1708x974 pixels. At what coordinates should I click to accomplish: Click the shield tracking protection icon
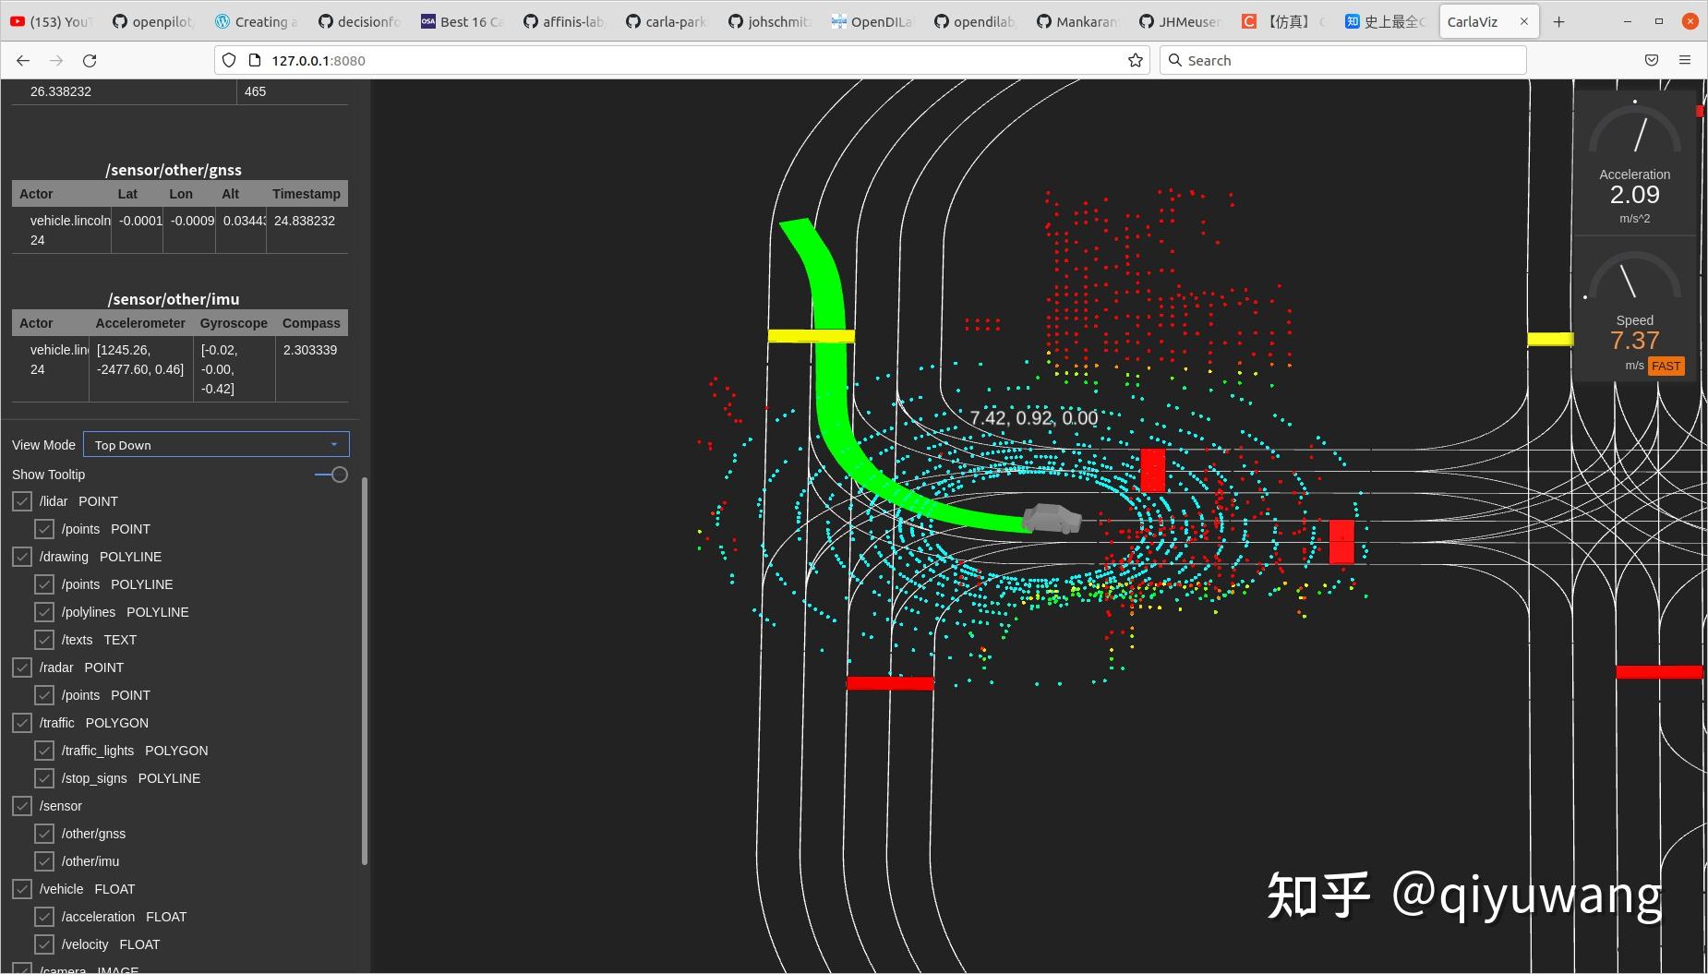click(x=229, y=60)
